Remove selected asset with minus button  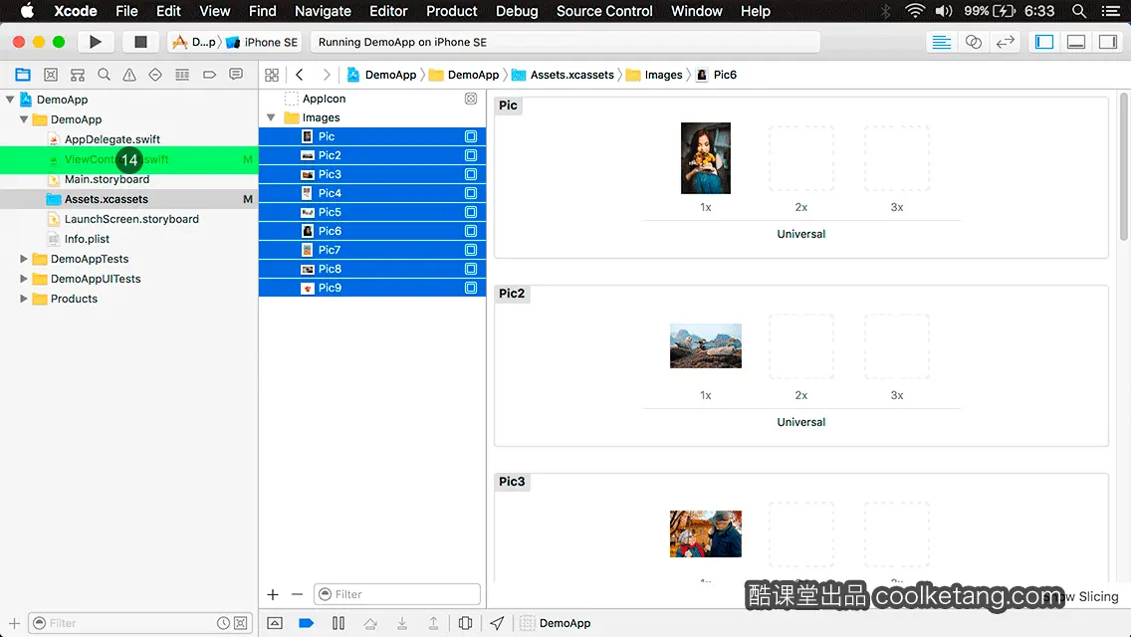[x=297, y=594]
